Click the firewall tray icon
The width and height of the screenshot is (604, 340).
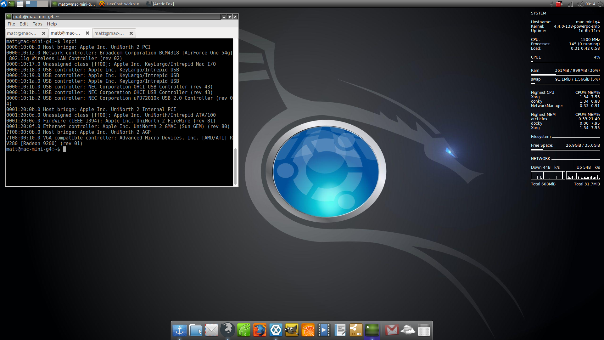(x=559, y=4)
